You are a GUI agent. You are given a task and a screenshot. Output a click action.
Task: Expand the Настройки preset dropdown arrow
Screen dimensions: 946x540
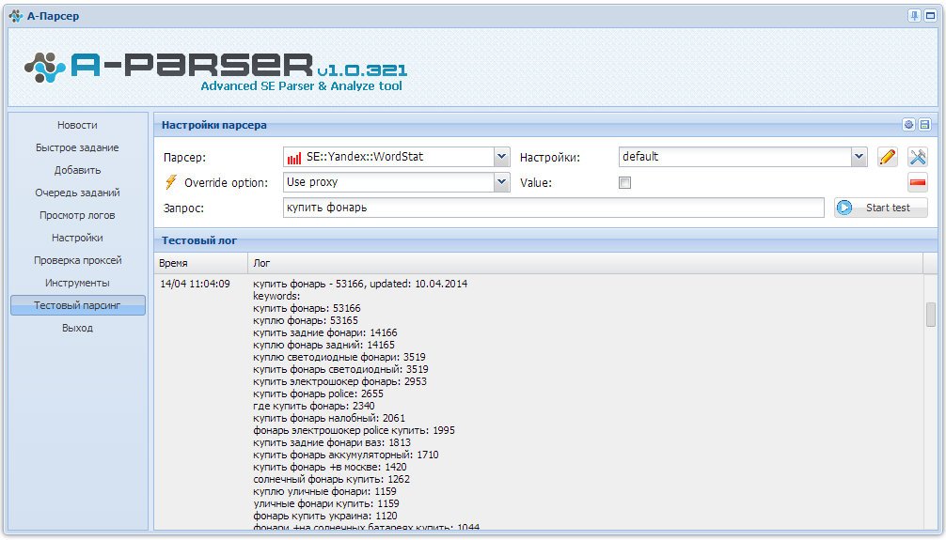pyautogui.click(x=859, y=157)
